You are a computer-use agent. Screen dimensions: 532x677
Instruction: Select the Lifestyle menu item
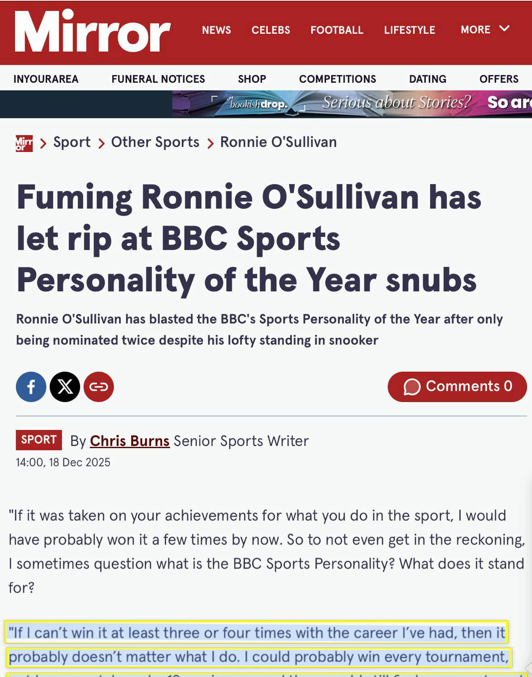pos(409,30)
